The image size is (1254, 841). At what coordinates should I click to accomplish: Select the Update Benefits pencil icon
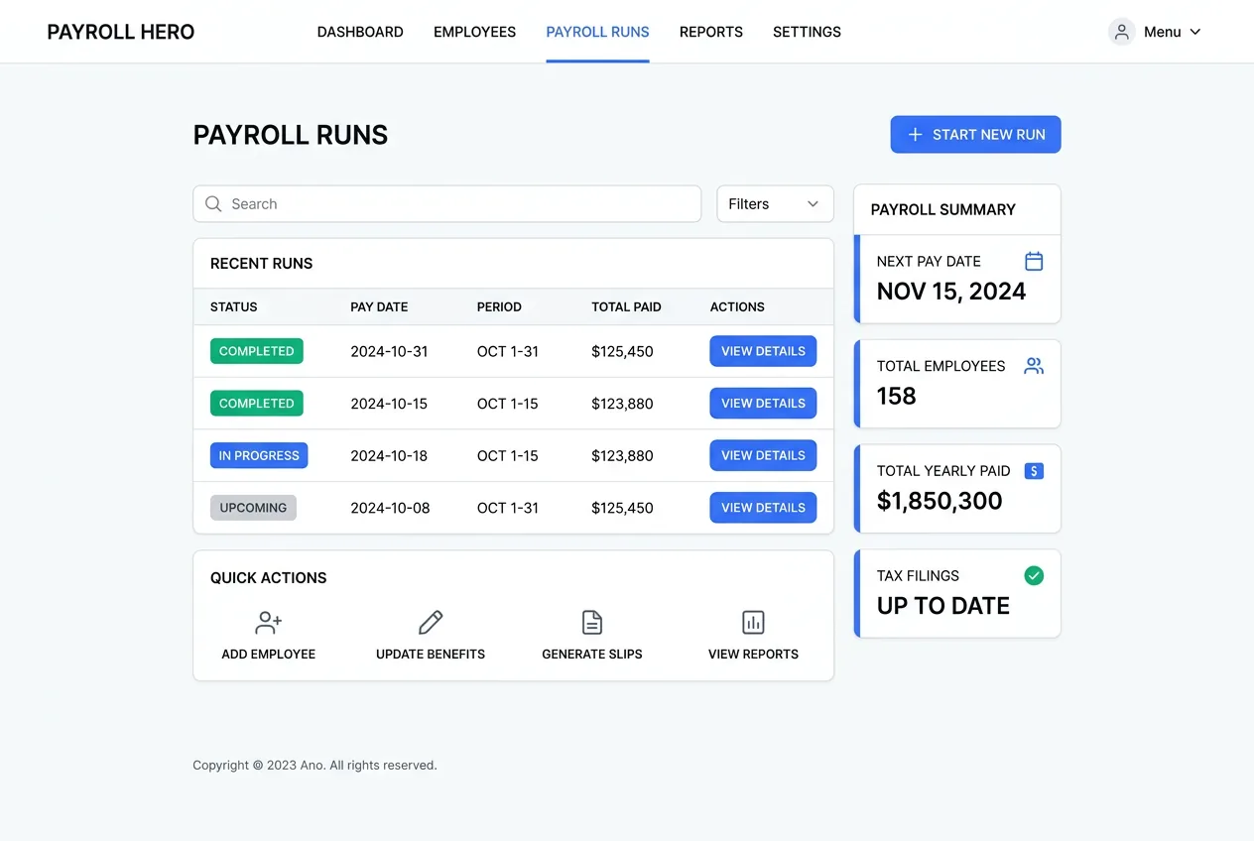pos(431,623)
